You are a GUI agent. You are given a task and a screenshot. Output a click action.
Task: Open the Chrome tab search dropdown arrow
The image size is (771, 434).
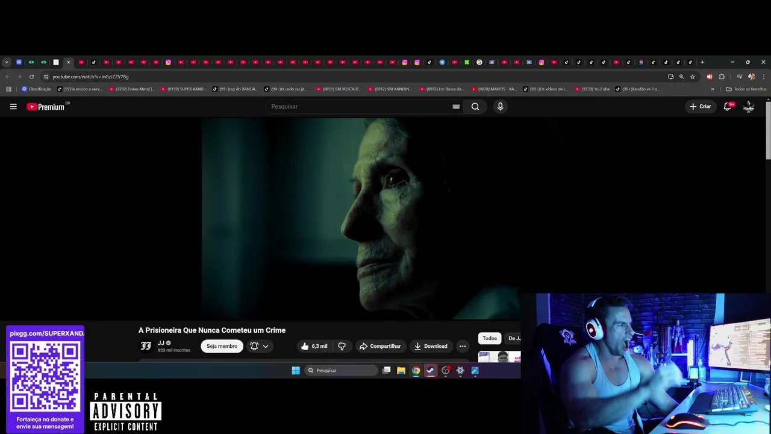[7, 62]
